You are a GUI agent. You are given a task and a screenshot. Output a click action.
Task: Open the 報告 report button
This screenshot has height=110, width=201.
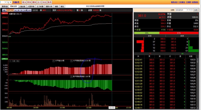click(x=29, y=2)
